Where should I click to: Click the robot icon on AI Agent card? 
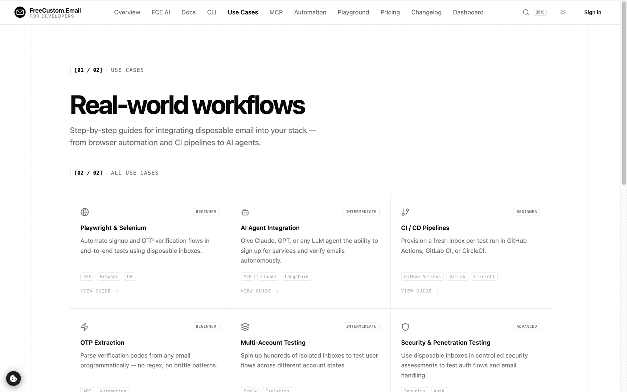coord(245,212)
